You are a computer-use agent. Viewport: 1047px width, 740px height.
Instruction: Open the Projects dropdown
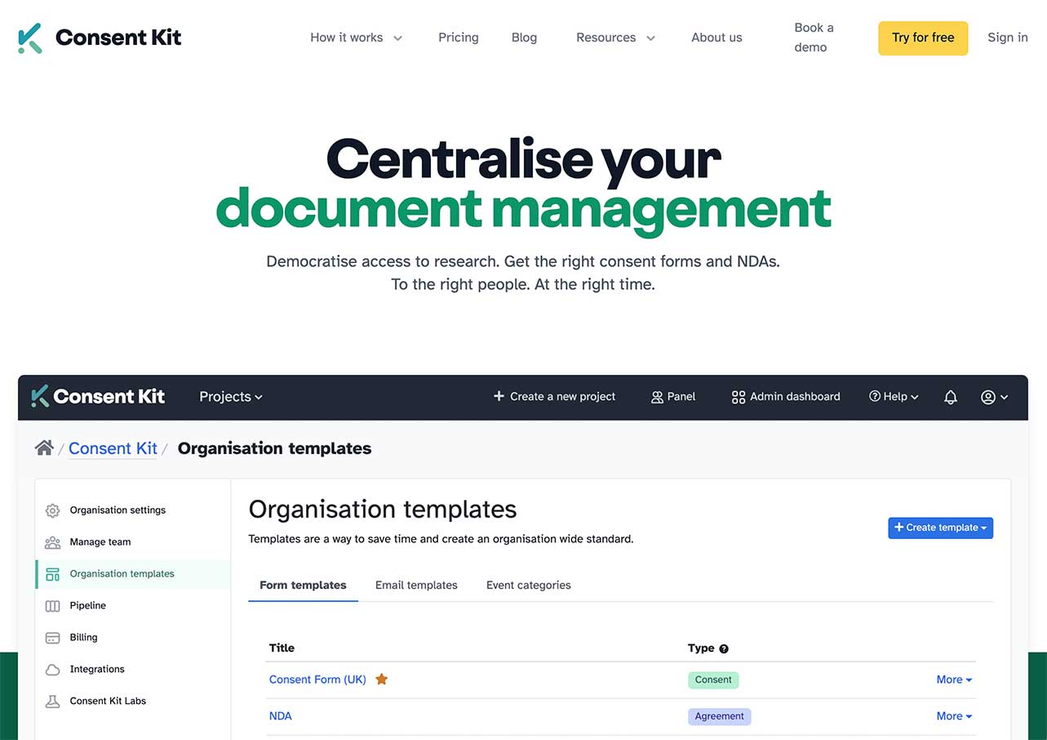pos(231,397)
